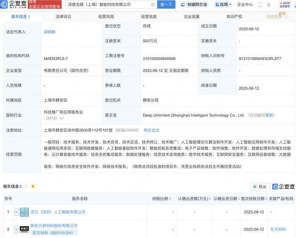Open the 应用 dropdown menu
Image resolution: width=296 pixels, height=238 pixels.
coord(223,5)
